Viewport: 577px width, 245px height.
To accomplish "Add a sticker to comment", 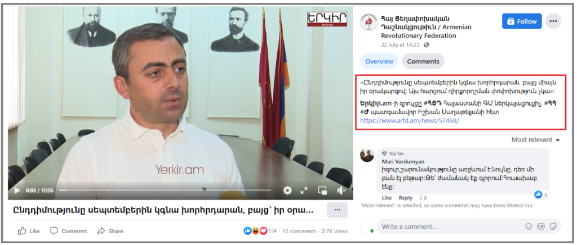I will pos(553,226).
